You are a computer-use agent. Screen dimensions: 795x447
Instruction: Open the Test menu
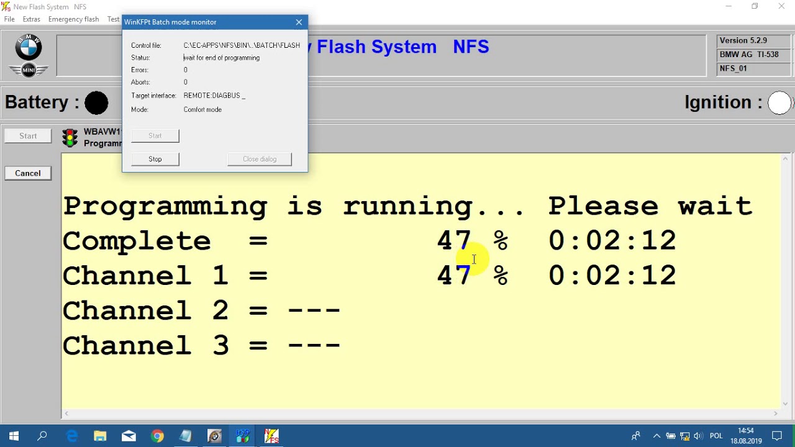(x=113, y=19)
